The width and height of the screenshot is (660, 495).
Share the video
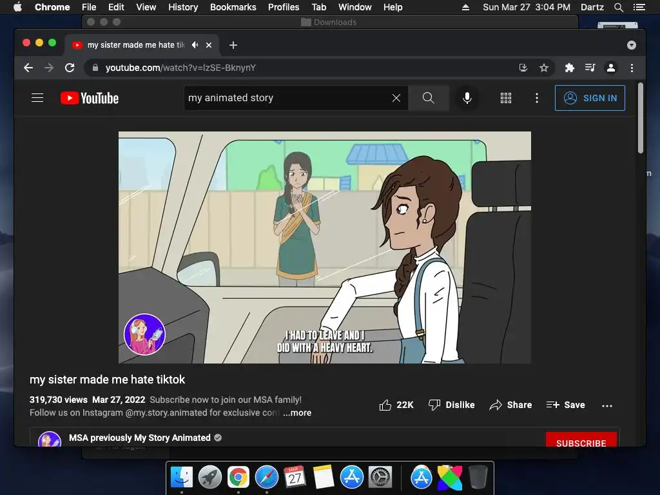point(510,405)
